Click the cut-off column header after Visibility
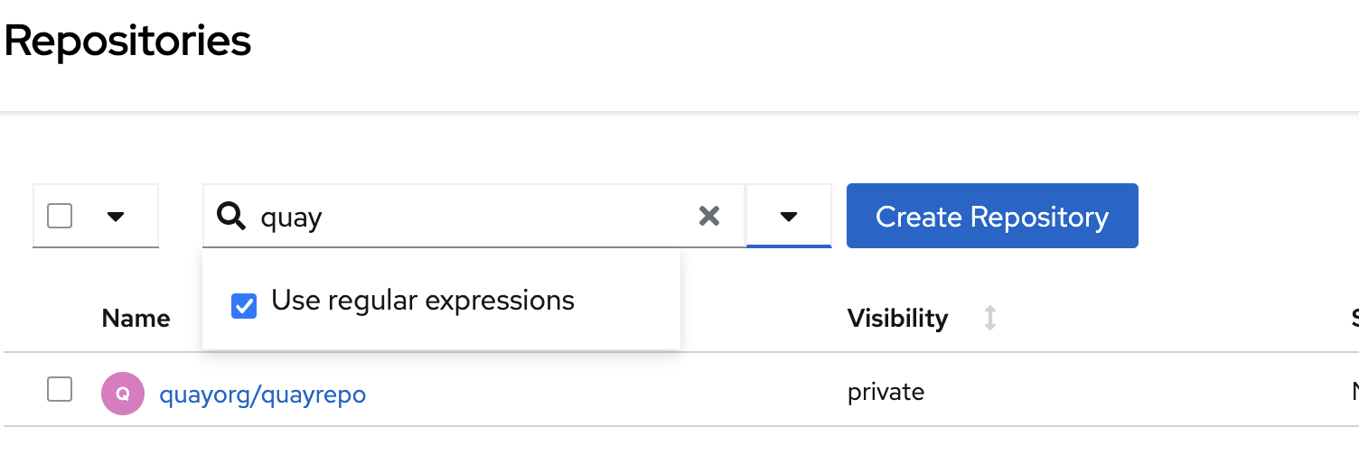1359x464 pixels. point(1354,319)
